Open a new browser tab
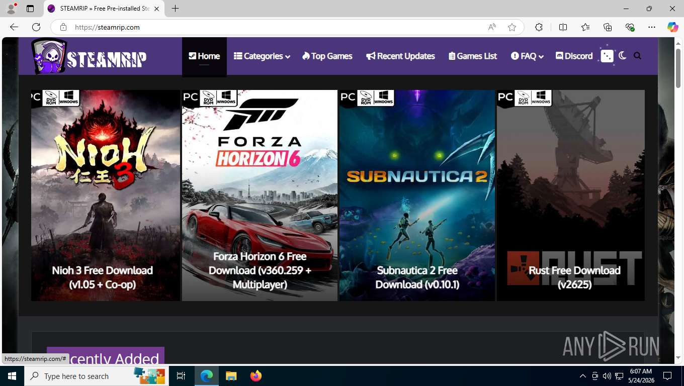Image resolution: width=684 pixels, height=386 pixels. click(x=175, y=9)
